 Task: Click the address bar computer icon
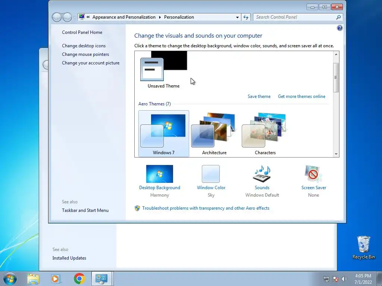click(82, 17)
